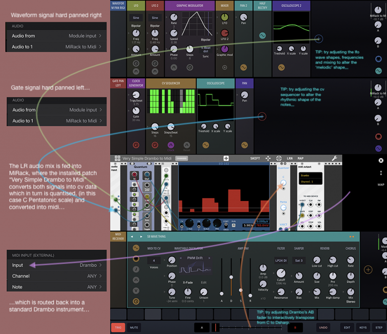Click the Pan module yellow waveform icon

(x=244, y=145)
